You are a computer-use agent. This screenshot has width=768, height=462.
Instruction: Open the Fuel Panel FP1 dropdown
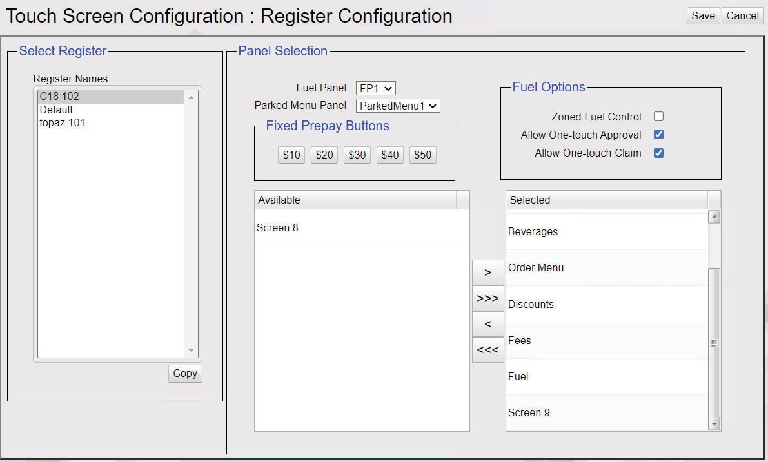[376, 88]
